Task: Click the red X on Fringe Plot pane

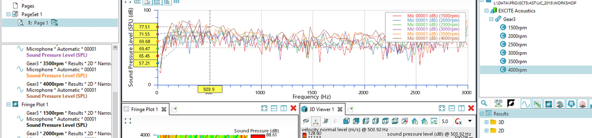Action: pyautogui.click(x=293, y=108)
